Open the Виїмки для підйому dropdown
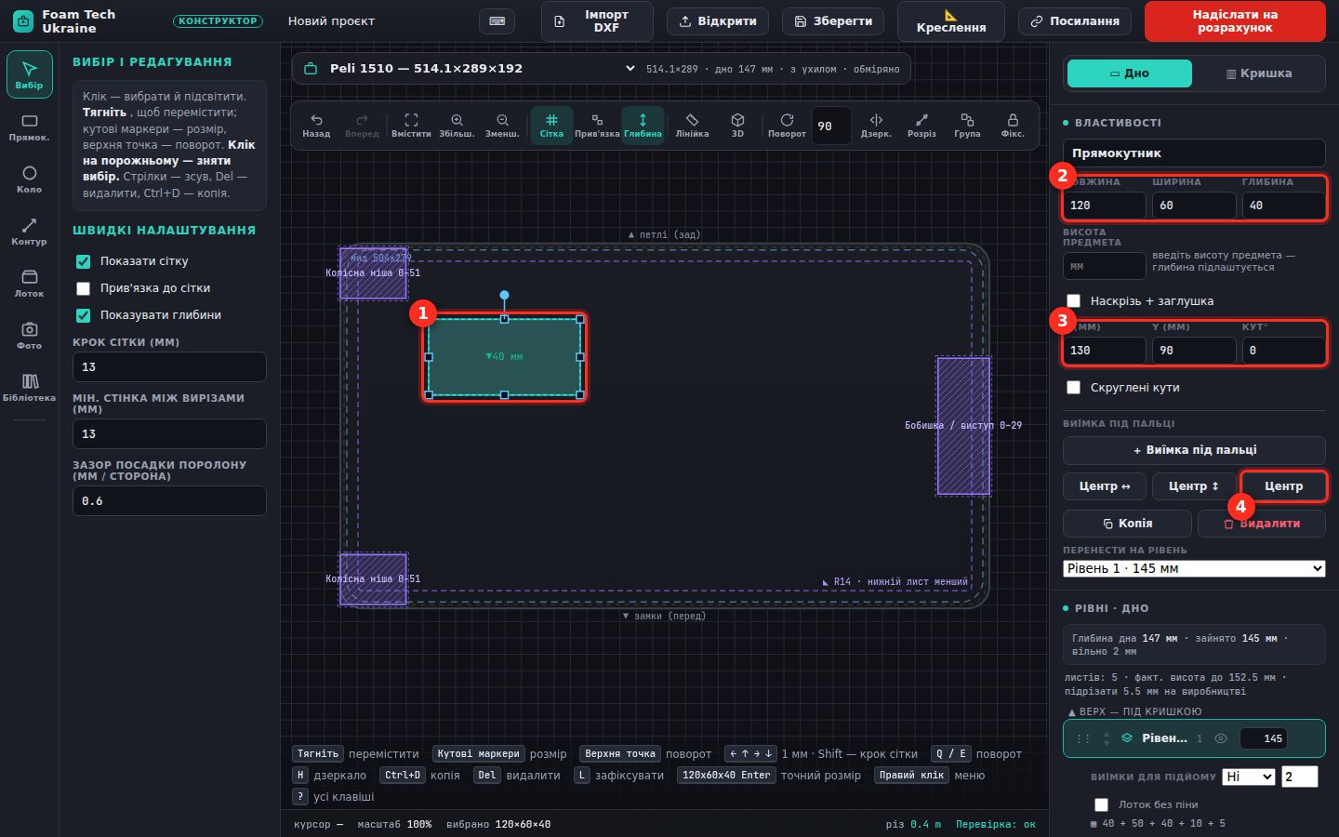This screenshot has height=837, width=1339. [1249, 777]
